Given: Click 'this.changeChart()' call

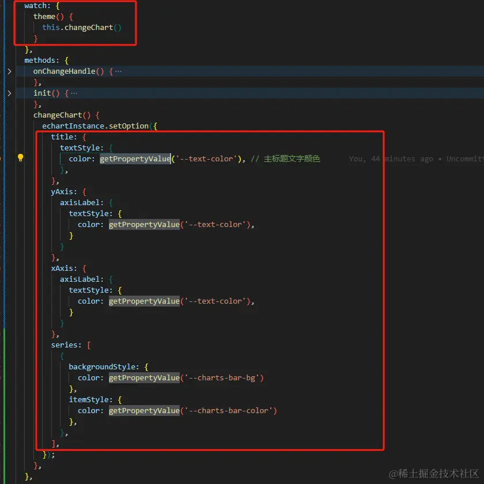Looking at the screenshot, I should point(82,28).
